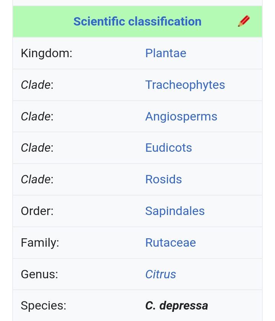Click the Species row label
This screenshot has height=321, width=275.
[44, 306]
